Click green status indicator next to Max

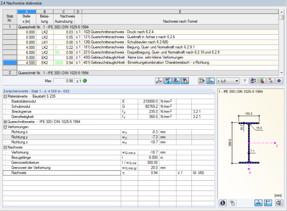(x=85, y=81)
